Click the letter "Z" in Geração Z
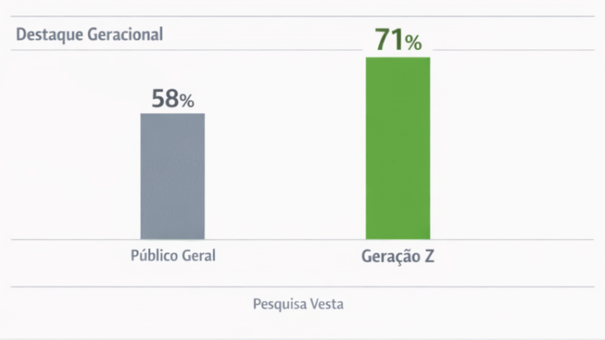605x340 pixels. [x=428, y=257]
